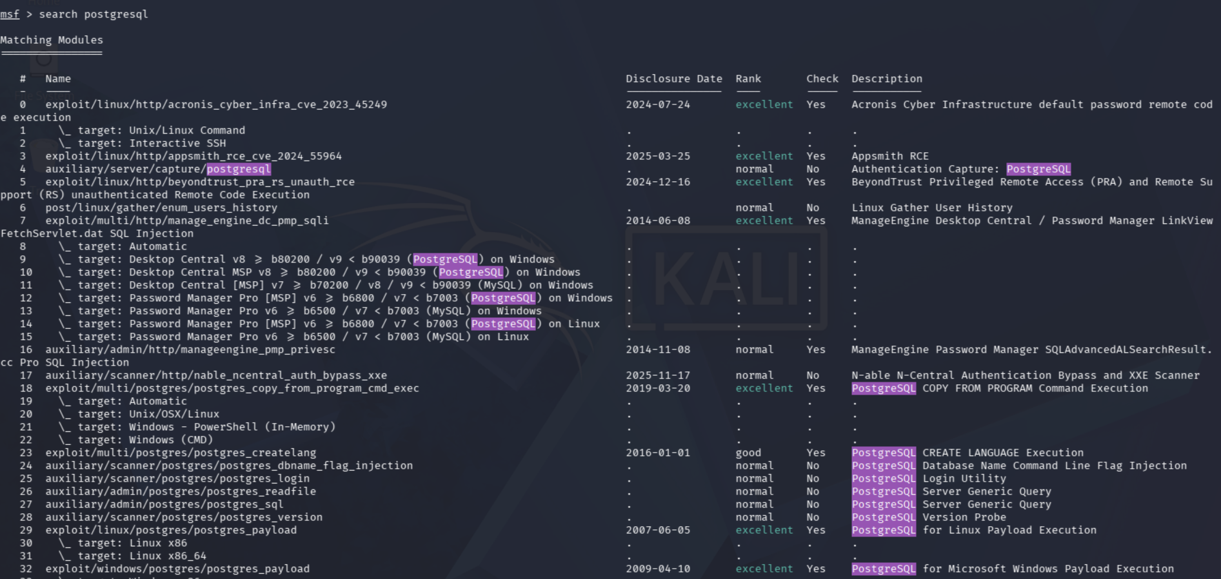Click 'Password Manager Pro v6' MySQL on Linux row

point(293,337)
